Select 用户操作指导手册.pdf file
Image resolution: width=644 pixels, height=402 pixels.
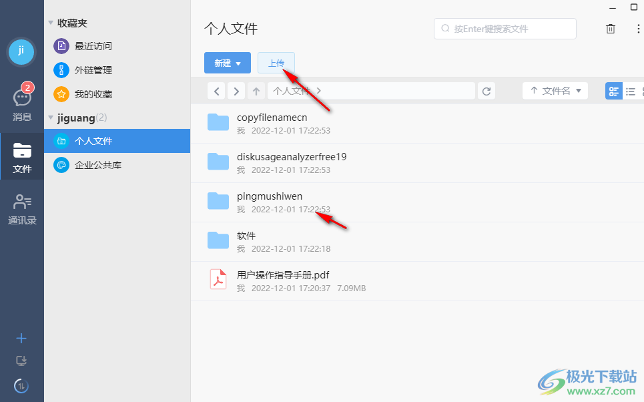(x=417, y=282)
